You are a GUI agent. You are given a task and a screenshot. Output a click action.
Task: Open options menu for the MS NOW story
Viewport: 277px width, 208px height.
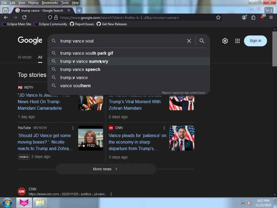73,128
